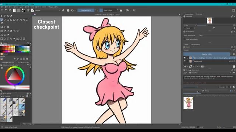Create a new document from toolbar
236x132 pixels.
coord(2,10)
